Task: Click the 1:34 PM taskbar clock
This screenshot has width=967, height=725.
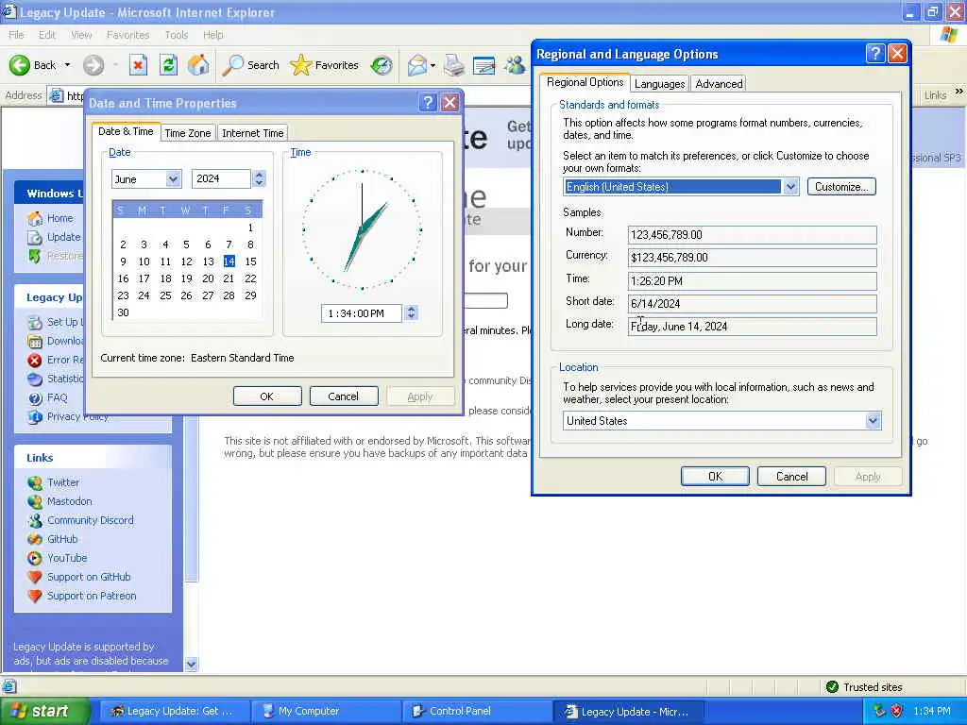Action: (932, 711)
